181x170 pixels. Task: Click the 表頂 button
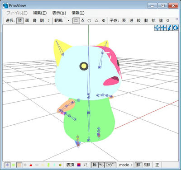click(x=70, y=165)
